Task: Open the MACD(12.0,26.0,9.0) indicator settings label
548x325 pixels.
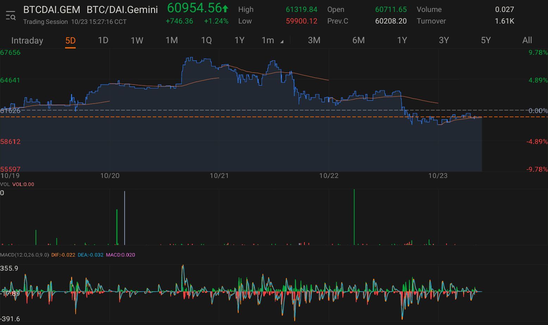Action: pos(24,255)
